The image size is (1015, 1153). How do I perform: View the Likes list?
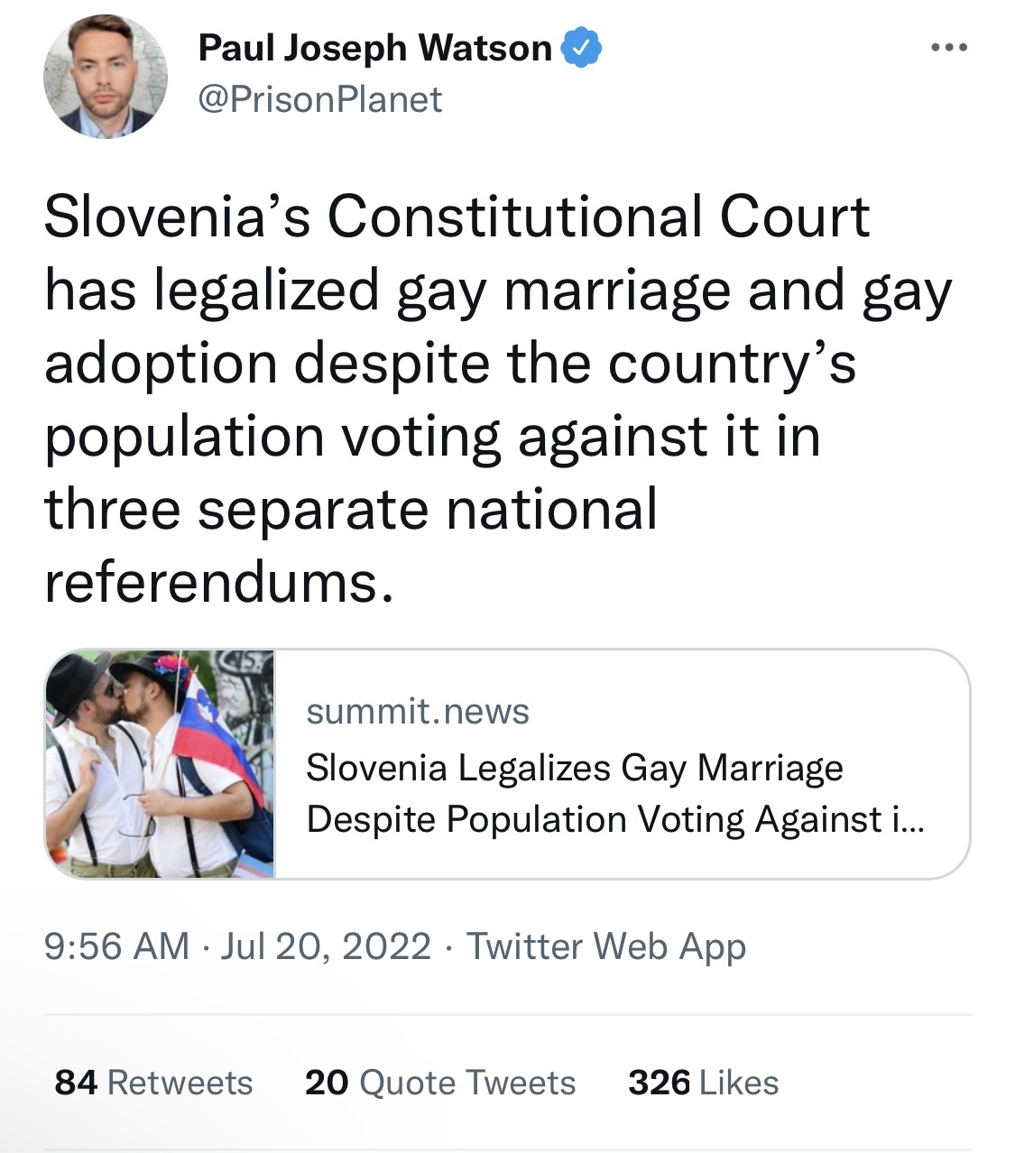click(x=738, y=1082)
